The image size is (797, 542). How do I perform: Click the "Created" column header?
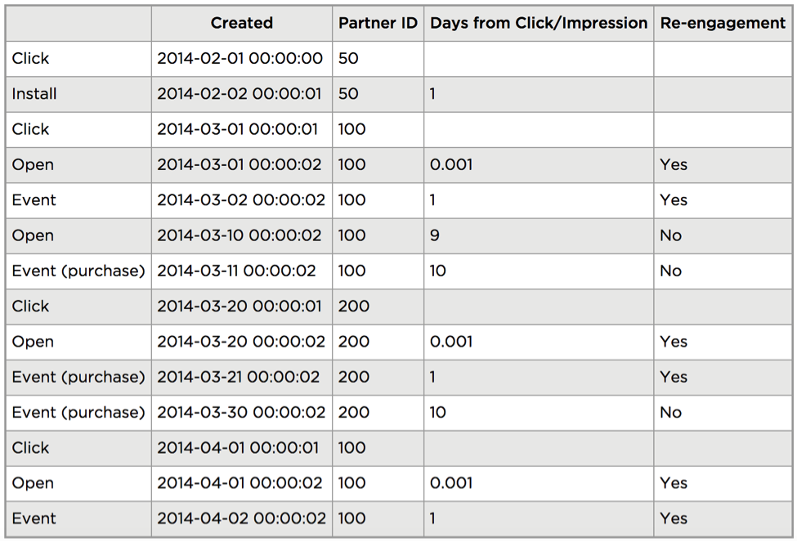(x=241, y=23)
